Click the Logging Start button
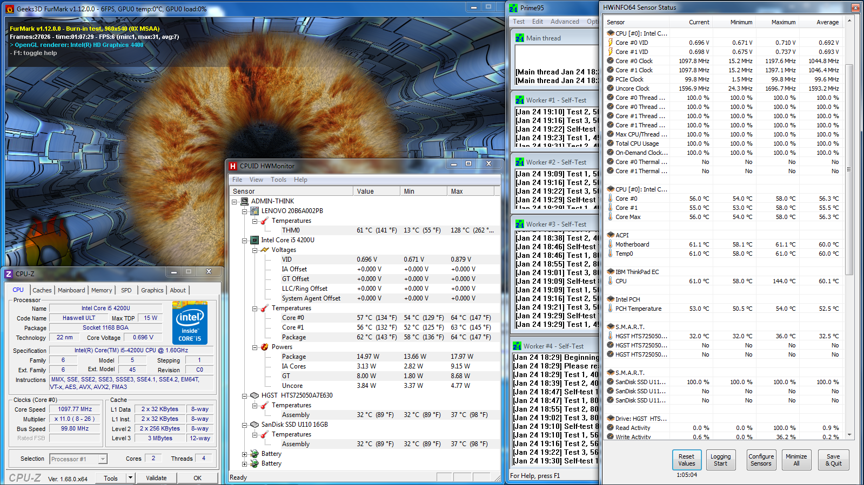Image resolution: width=864 pixels, height=485 pixels. [x=720, y=460]
